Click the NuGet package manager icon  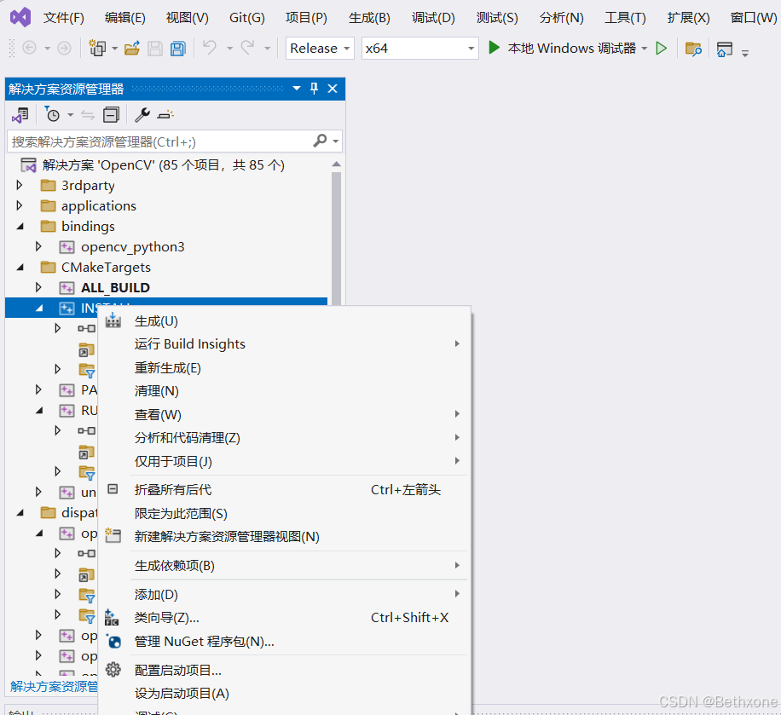tap(113, 641)
